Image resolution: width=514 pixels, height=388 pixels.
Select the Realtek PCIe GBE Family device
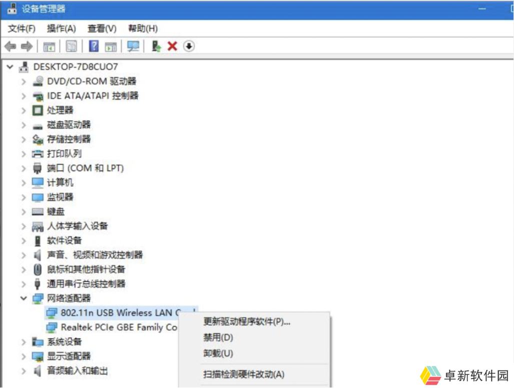(x=119, y=327)
